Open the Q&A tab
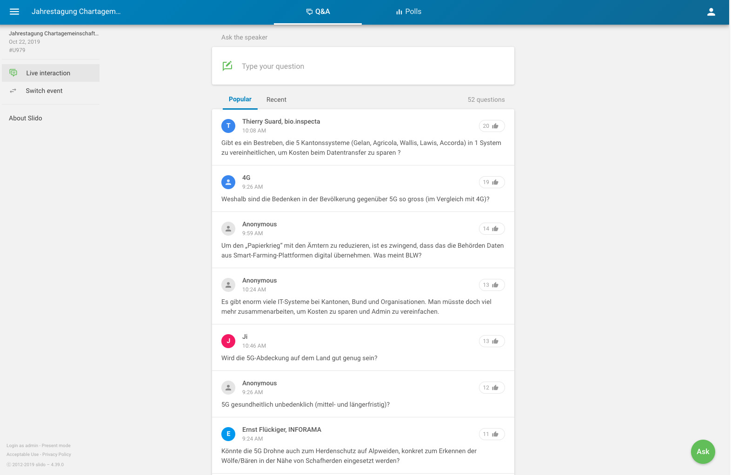The height and width of the screenshot is (475, 731). tap(318, 12)
